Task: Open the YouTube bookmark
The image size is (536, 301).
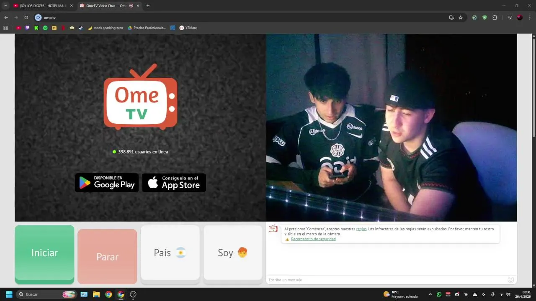Action: click(x=18, y=28)
